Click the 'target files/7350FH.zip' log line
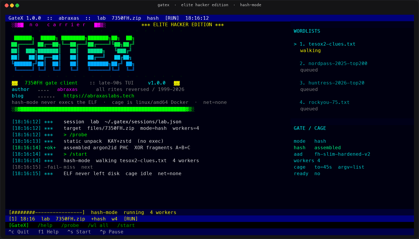The image size is (419, 239). (x=105, y=128)
